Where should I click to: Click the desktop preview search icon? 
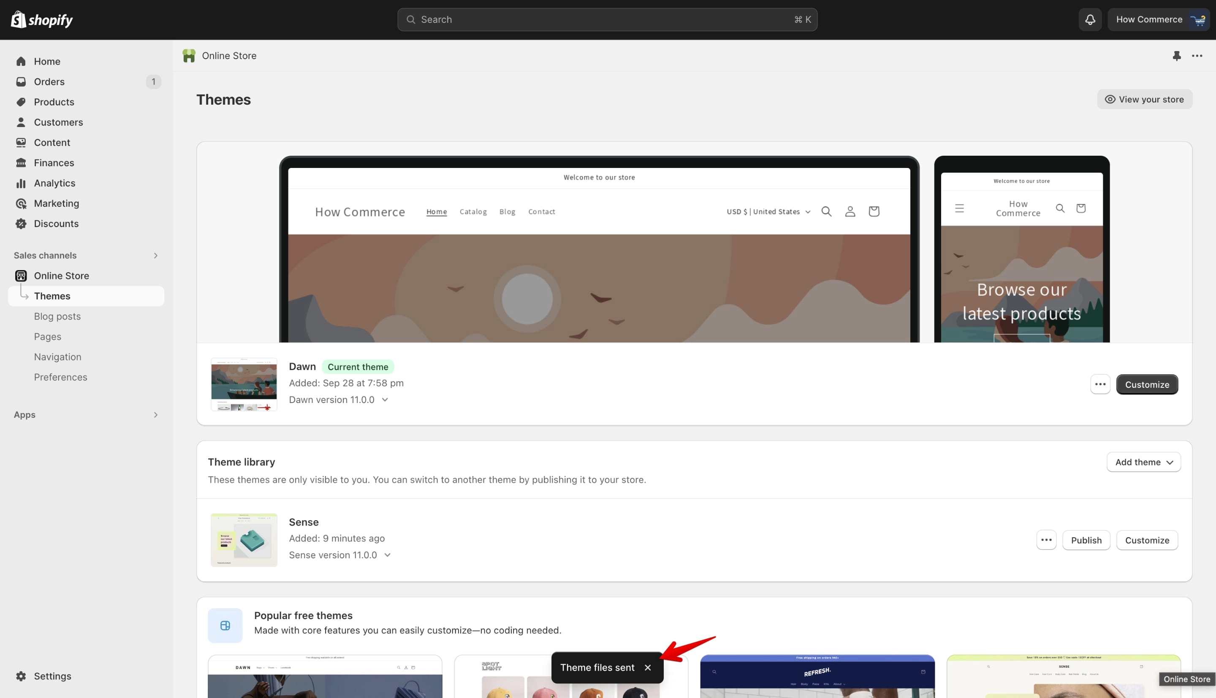click(826, 211)
